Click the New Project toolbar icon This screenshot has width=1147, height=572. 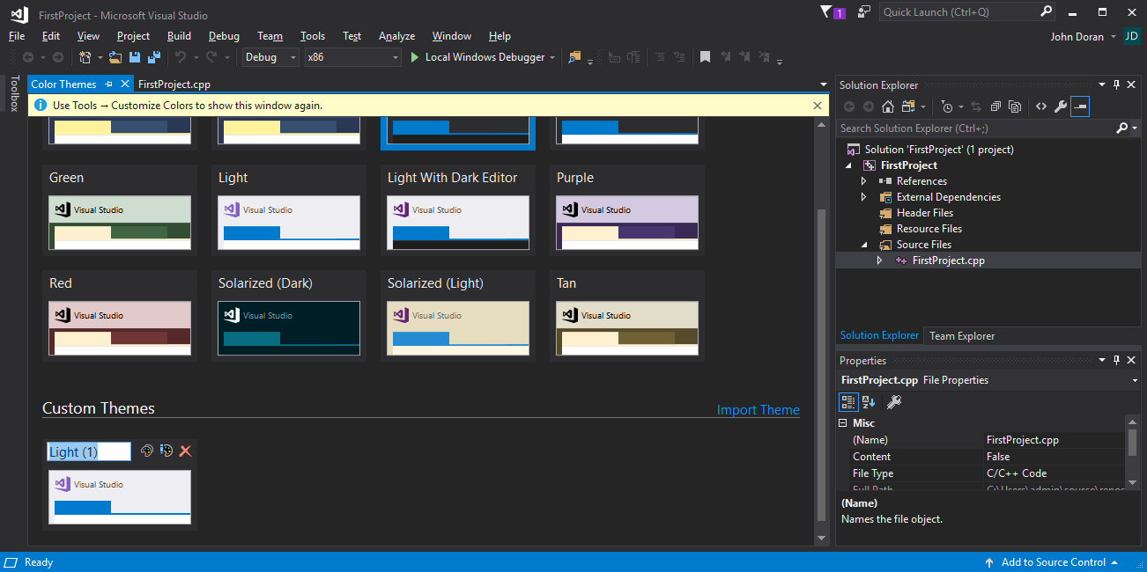(85, 57)
